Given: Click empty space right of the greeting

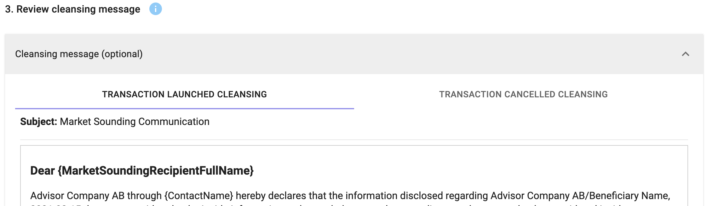Looking at the screenshot, I should [x=441, y=171].
